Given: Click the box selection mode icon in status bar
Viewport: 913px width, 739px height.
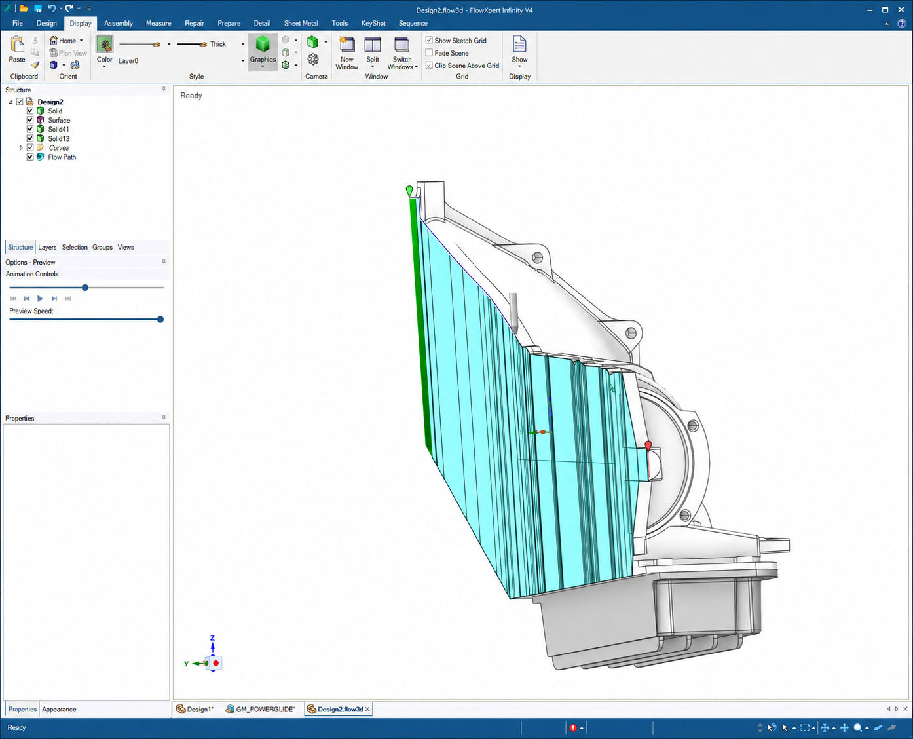Looking at the screenshot, I should pyautogui.click(x=805, y=728).
